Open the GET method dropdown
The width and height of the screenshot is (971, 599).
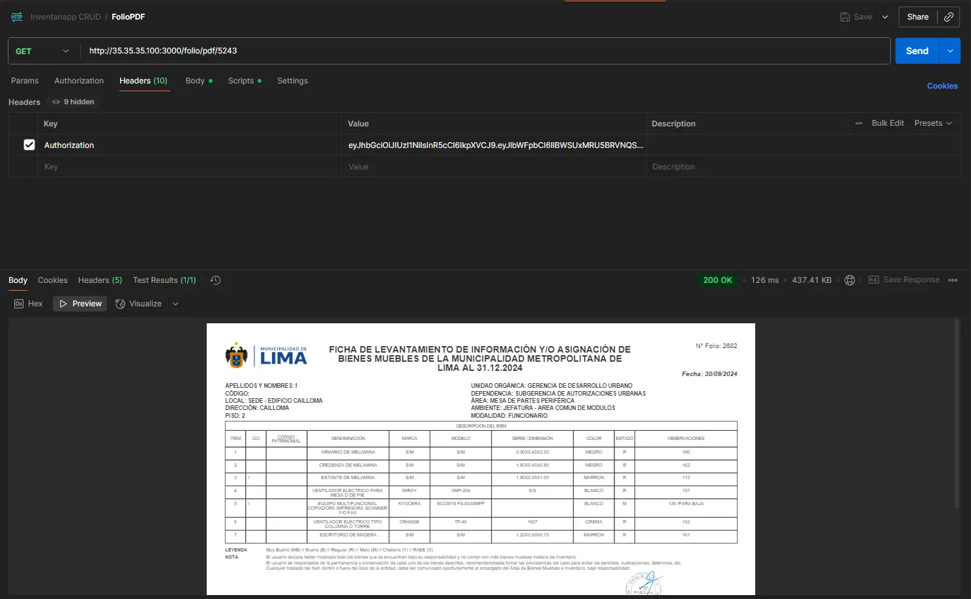(x=42, y=51)
